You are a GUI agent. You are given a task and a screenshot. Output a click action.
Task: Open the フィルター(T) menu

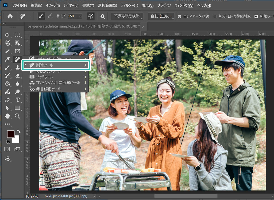point(129,6)
